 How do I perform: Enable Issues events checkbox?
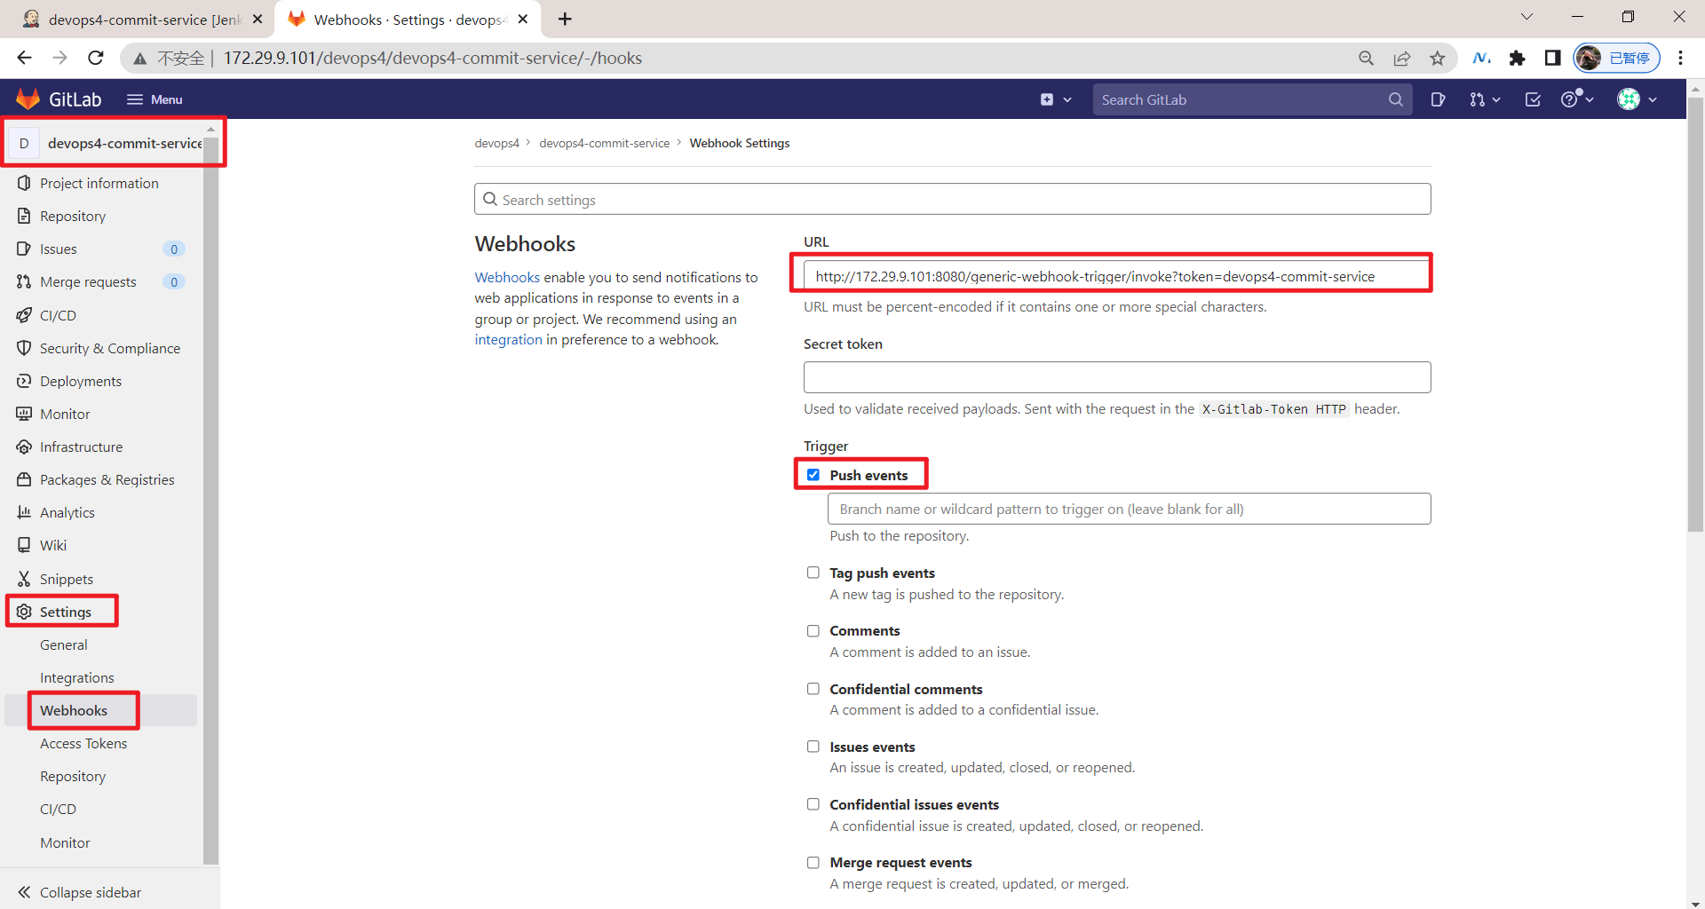(x=813, y=747)
